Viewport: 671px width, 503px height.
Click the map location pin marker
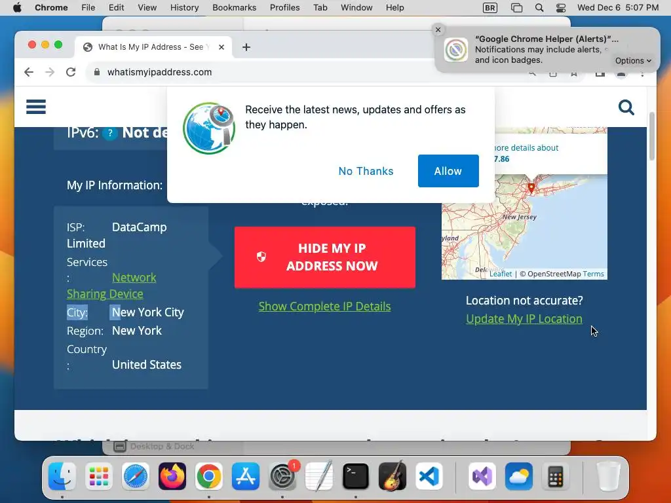coord(531,188)
